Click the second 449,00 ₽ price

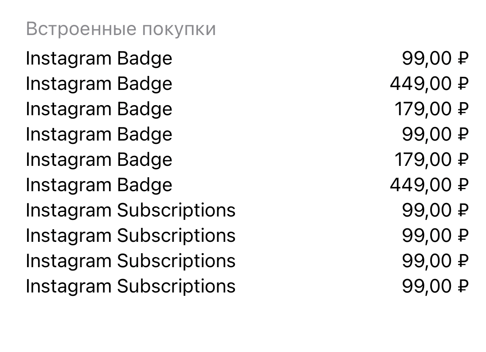coord(429,185)
